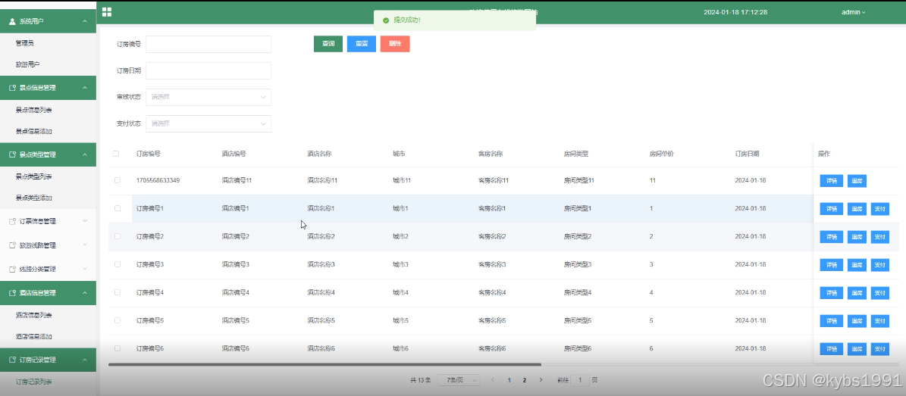Click 支付 for 订房编号4 row
This screenshot has height=396, width=906.
coord(880,293)
